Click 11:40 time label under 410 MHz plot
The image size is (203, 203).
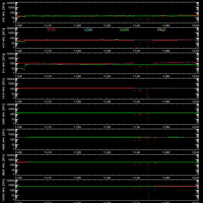tap(136, 51)
